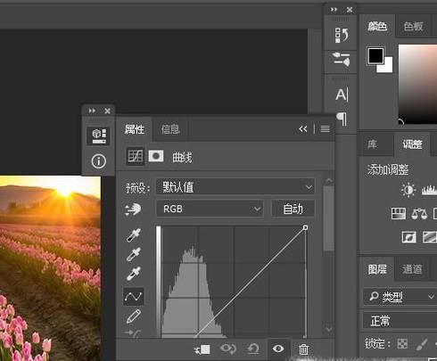Switch to the 信息 tab
Viewport: 437px width, 361px height.
170,129
